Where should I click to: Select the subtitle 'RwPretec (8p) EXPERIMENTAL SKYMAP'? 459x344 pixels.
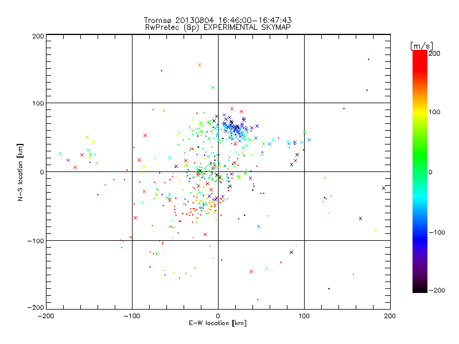coord(217,27)
